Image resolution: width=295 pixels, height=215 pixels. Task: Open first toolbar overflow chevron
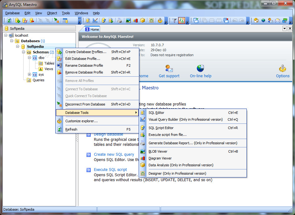(80, 21)
